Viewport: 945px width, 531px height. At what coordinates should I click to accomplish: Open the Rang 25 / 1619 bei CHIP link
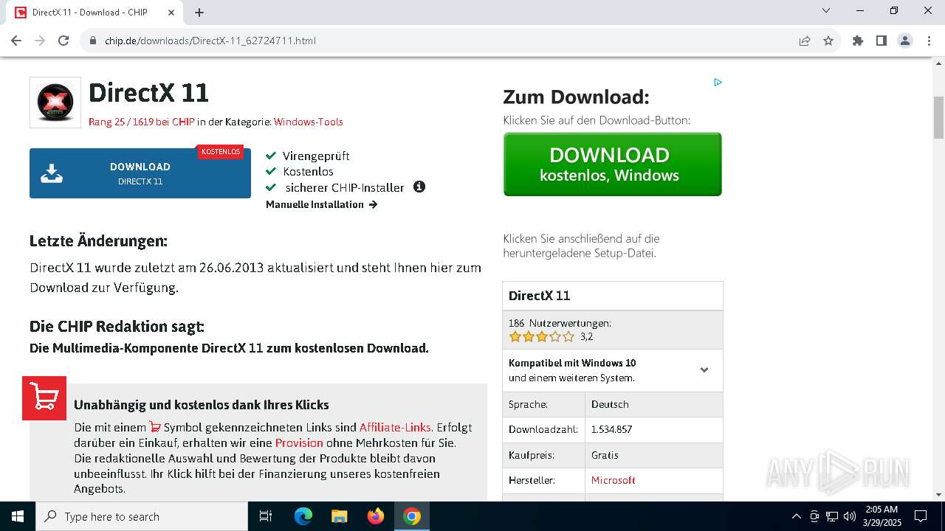pyautogui.click(x=142, y=122)
